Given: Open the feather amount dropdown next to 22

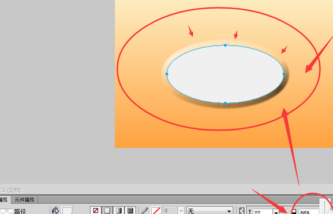Looking at the screenshot, I should point(276,212).
